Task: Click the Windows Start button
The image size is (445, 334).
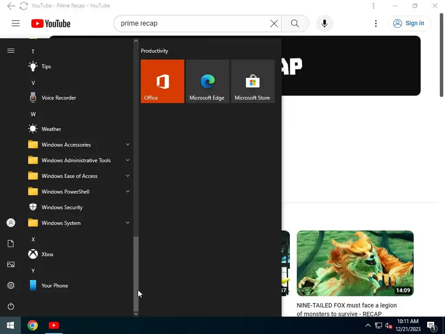Action: tap(10, 325)
